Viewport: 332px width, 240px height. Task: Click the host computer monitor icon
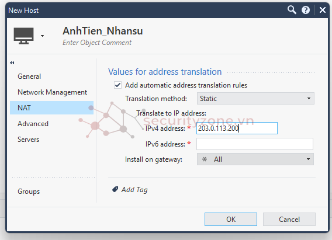pos(24,36)
